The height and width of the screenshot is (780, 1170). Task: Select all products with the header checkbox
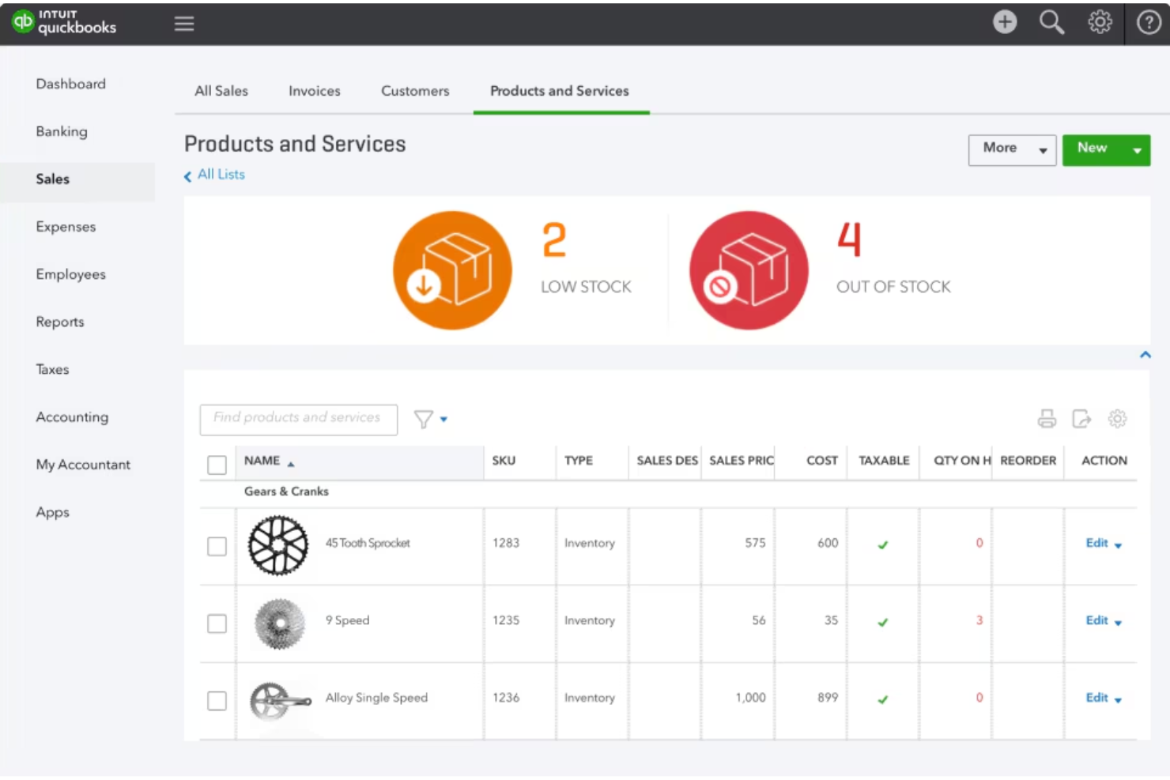(217, 465)
